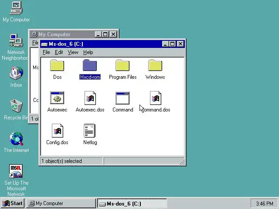This screenshot has height=209, width=279.
Task: Minimize the Ms-dos_6 (C:) window
Action: click(165, 44)
